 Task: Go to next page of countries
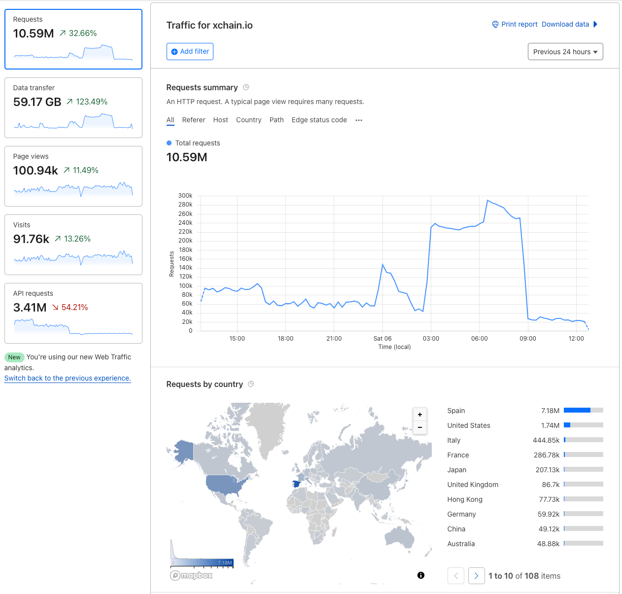coord(477,576)
